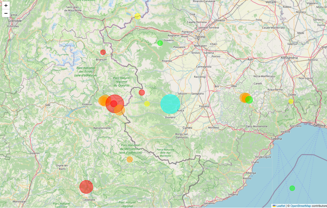
Task: Click the small red circle inside the large red circle
Action: (114, 104)
